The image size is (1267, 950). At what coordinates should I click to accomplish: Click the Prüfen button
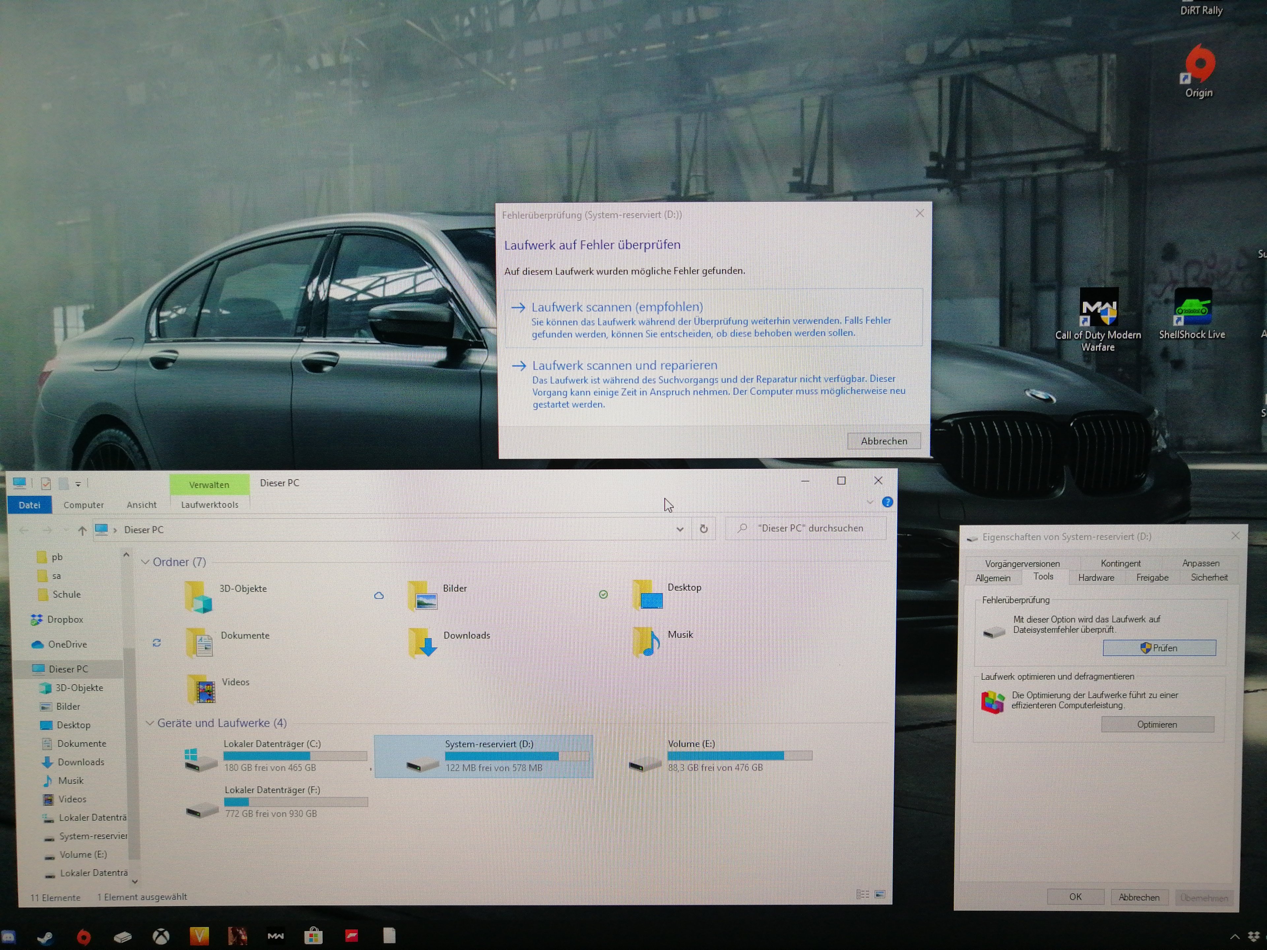(1159, 648)
